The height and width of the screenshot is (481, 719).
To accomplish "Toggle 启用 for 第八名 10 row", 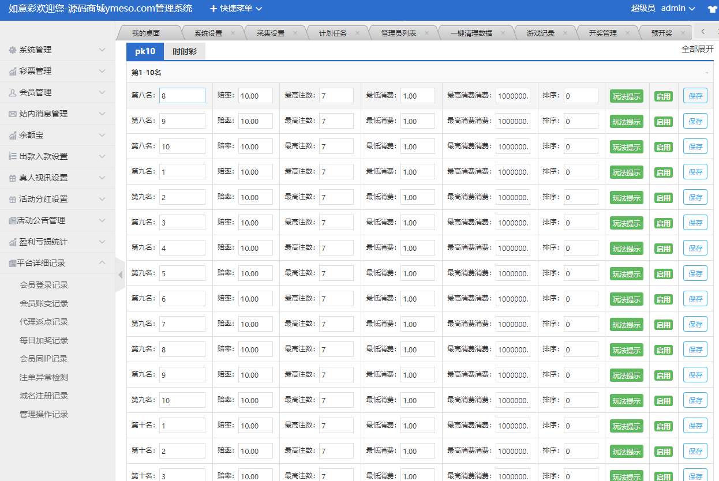I will (x=664, y=147).
